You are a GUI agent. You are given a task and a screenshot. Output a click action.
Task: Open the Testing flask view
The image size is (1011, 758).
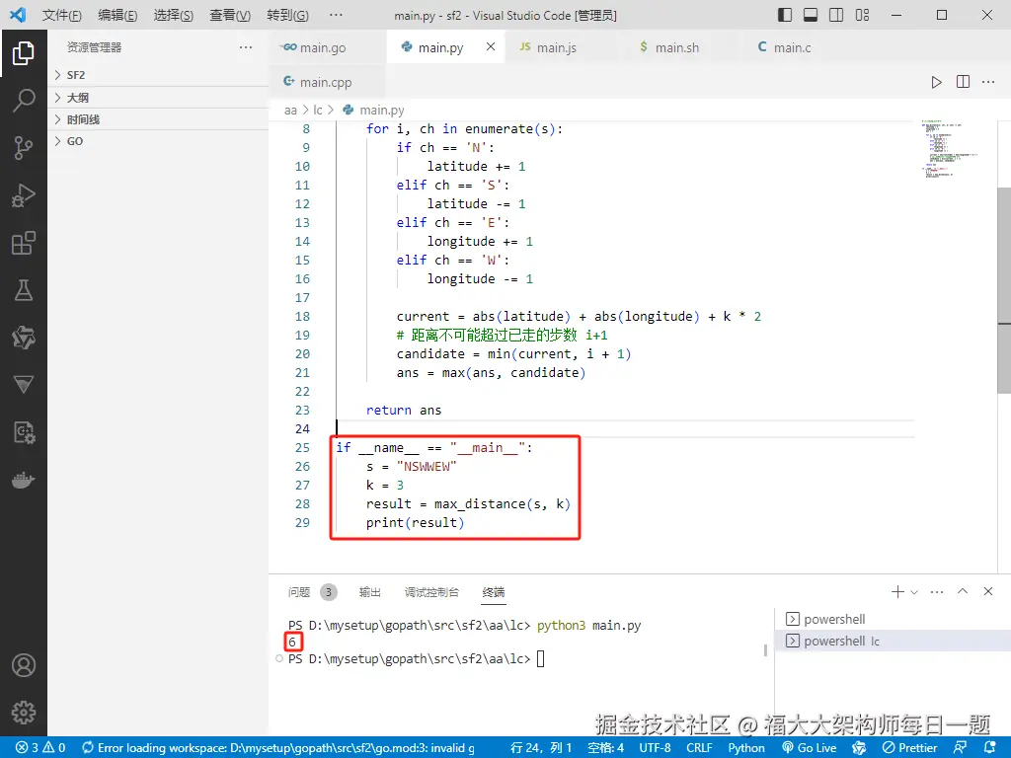click(x=24, y=291)
